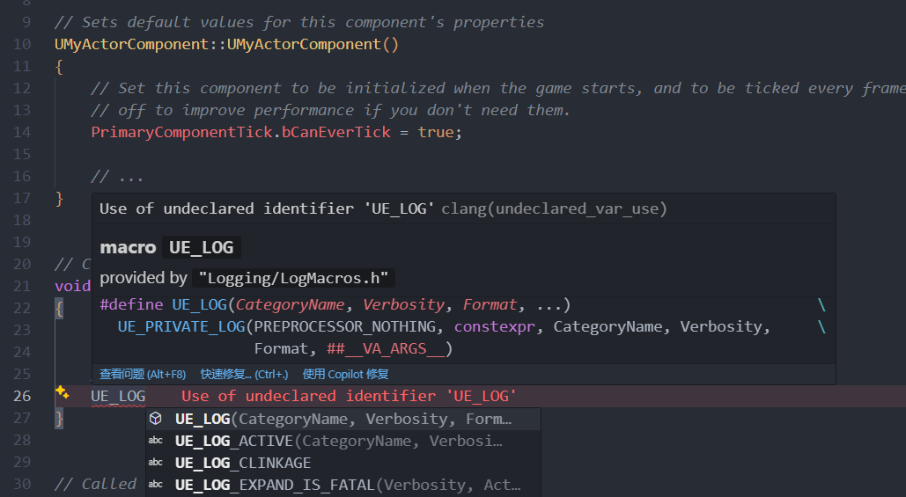Image resolution: width=906 pixels, height=497 pixels.
Task: Click the 快速修复... (Ctrl+.) quick fix link
Action: point(244,374)
